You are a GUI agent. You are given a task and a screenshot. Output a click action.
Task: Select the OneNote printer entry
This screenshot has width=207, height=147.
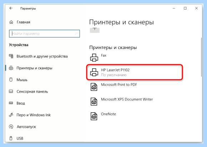[135, 116]
